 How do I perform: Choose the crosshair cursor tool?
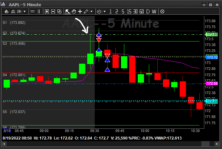click(80, 11)
